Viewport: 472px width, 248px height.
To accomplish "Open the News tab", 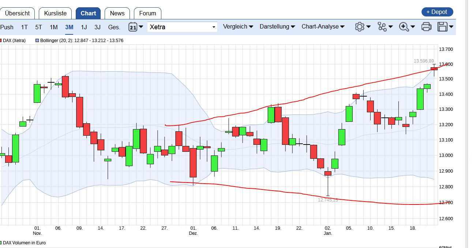I will [117, 13].
